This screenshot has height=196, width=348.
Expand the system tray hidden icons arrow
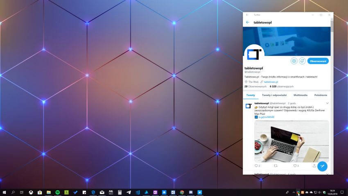pyautogui.click(x=293, y=192)
